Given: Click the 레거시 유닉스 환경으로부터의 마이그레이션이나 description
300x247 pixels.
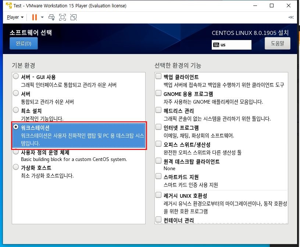Looking at the screenshot, I should pyautogui.click(x=225, y=207).
